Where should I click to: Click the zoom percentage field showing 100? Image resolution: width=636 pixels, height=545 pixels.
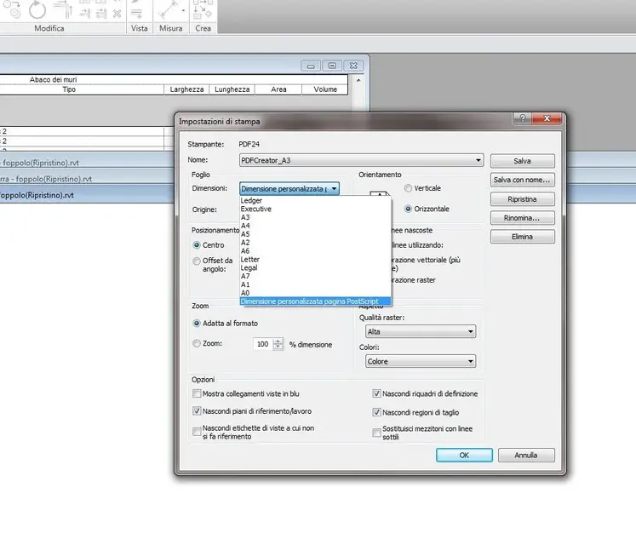click(263, 344)
